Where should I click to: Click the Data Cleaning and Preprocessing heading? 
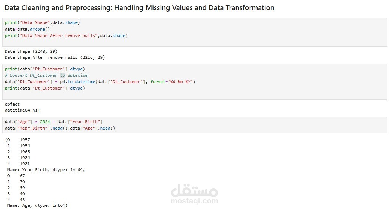tap(139, 8)
